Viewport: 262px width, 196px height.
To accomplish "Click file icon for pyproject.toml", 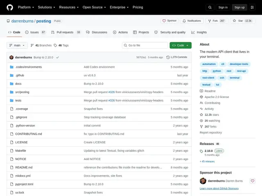I will (x=11, y=184).
